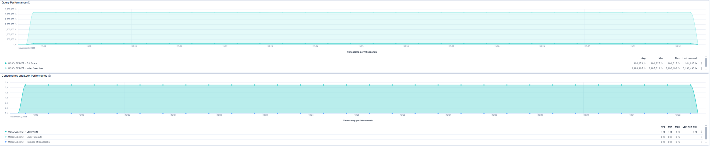Click the Full Scans legend color dot

(x=6, y=63)
